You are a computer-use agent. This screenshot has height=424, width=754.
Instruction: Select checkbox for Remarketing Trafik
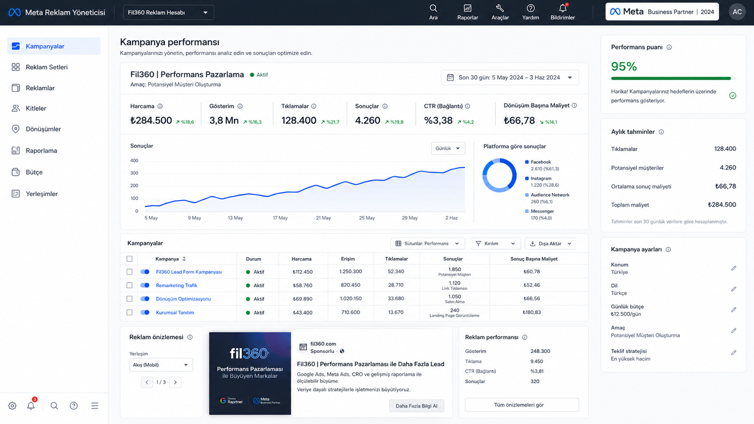(130, 285)
